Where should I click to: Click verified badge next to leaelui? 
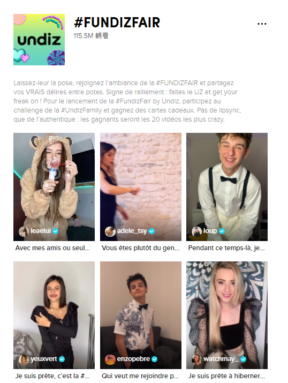pos(55,231)
